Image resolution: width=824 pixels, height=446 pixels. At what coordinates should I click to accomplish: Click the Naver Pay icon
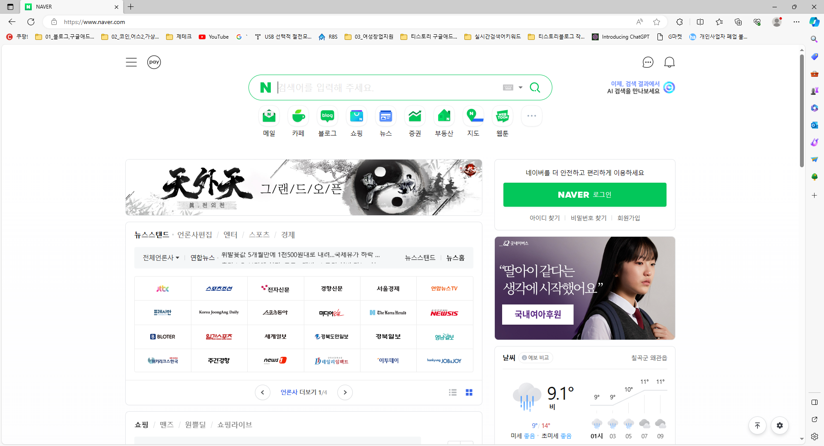[154, 62]
